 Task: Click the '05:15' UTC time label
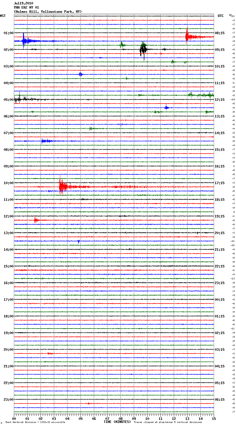pos(220,383)
